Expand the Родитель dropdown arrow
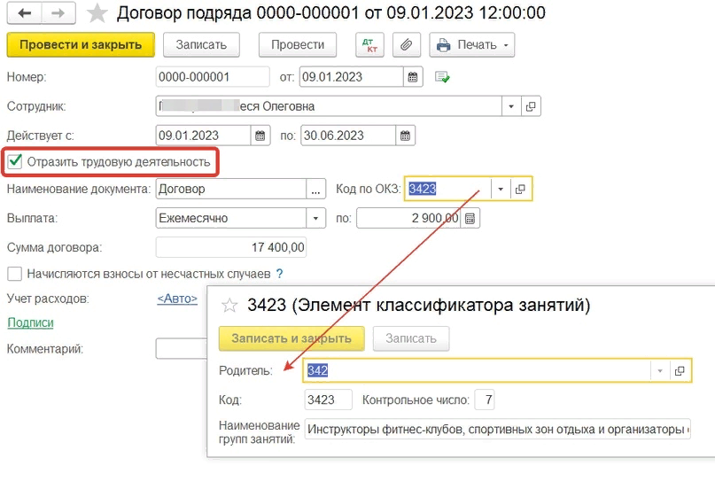Viewport: 715px width, 489px height. pyautogui.click(x=659, y=371)
